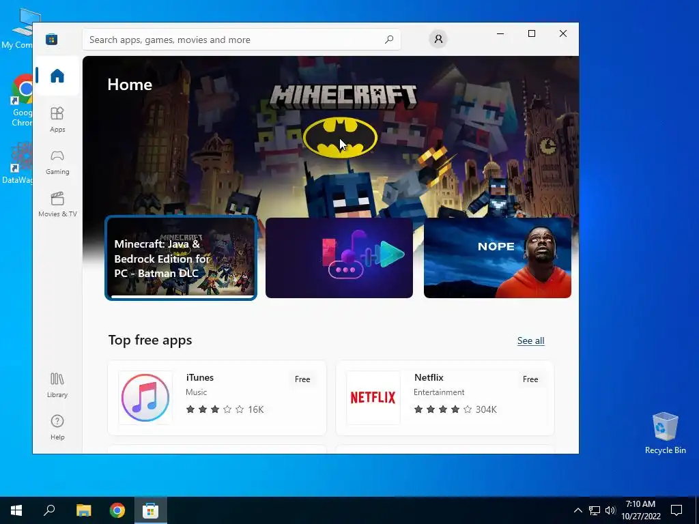This screenshot has width=699, height=524.
Task: Open Store Help
Action: click(x=57, y=428)
